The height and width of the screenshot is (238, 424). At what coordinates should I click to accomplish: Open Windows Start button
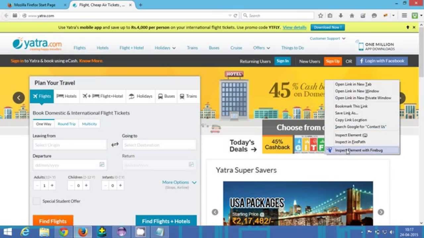pyautogui.click(x=8, y=232)
